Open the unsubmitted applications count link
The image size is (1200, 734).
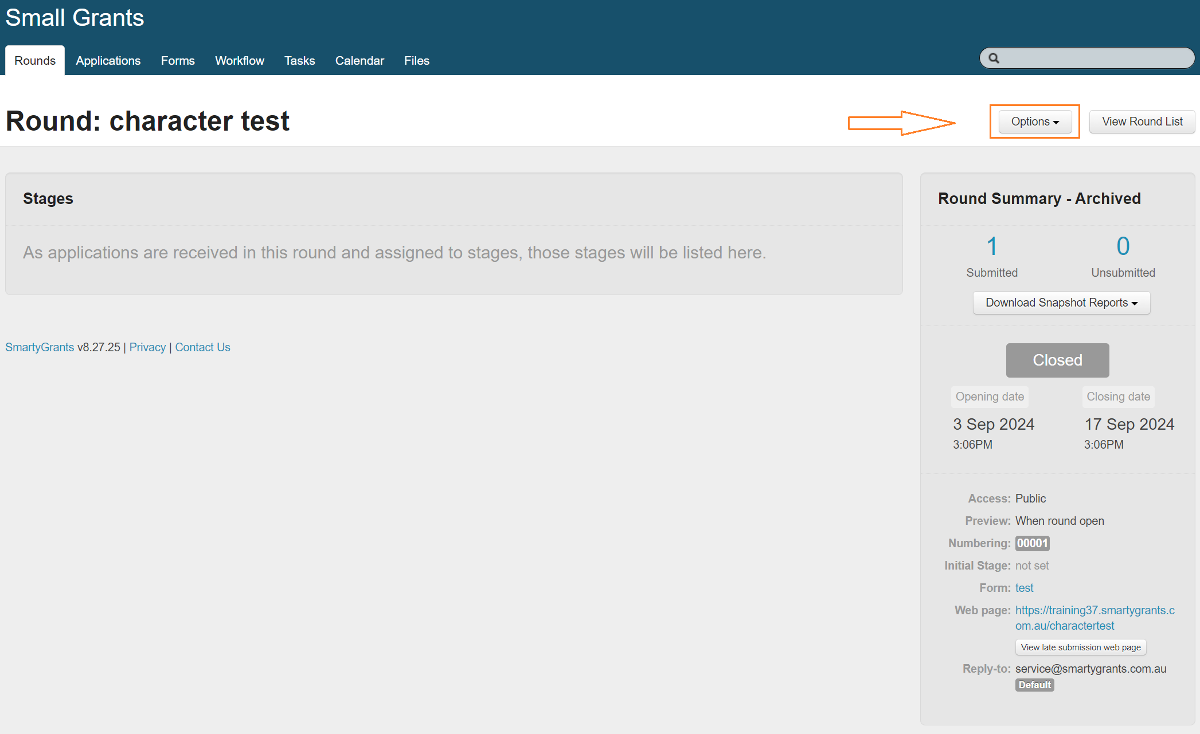pos(1123,246)
